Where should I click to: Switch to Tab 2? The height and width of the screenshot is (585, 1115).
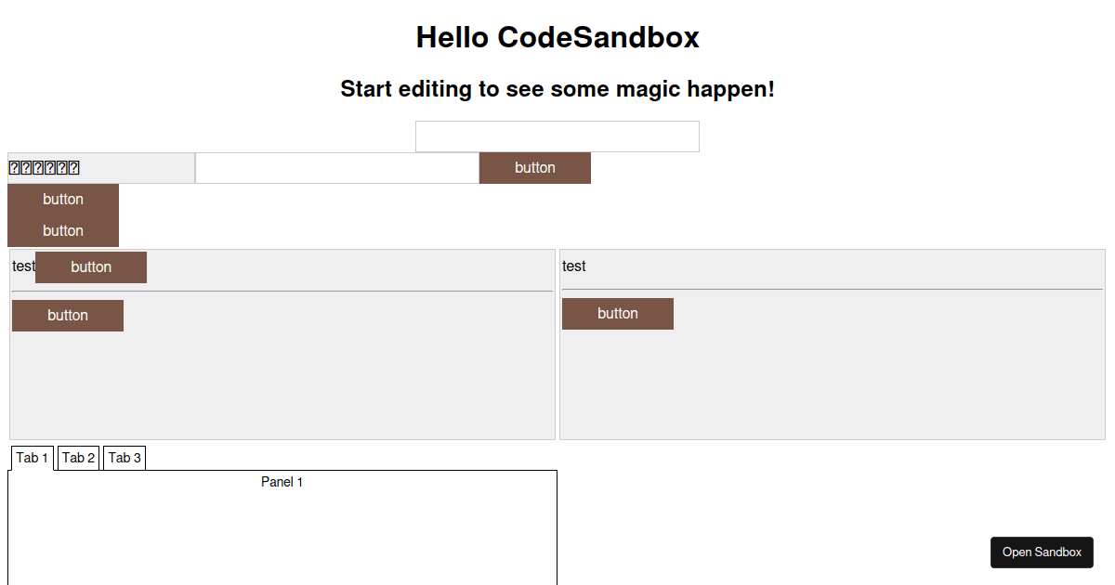(x=78, y=457)
